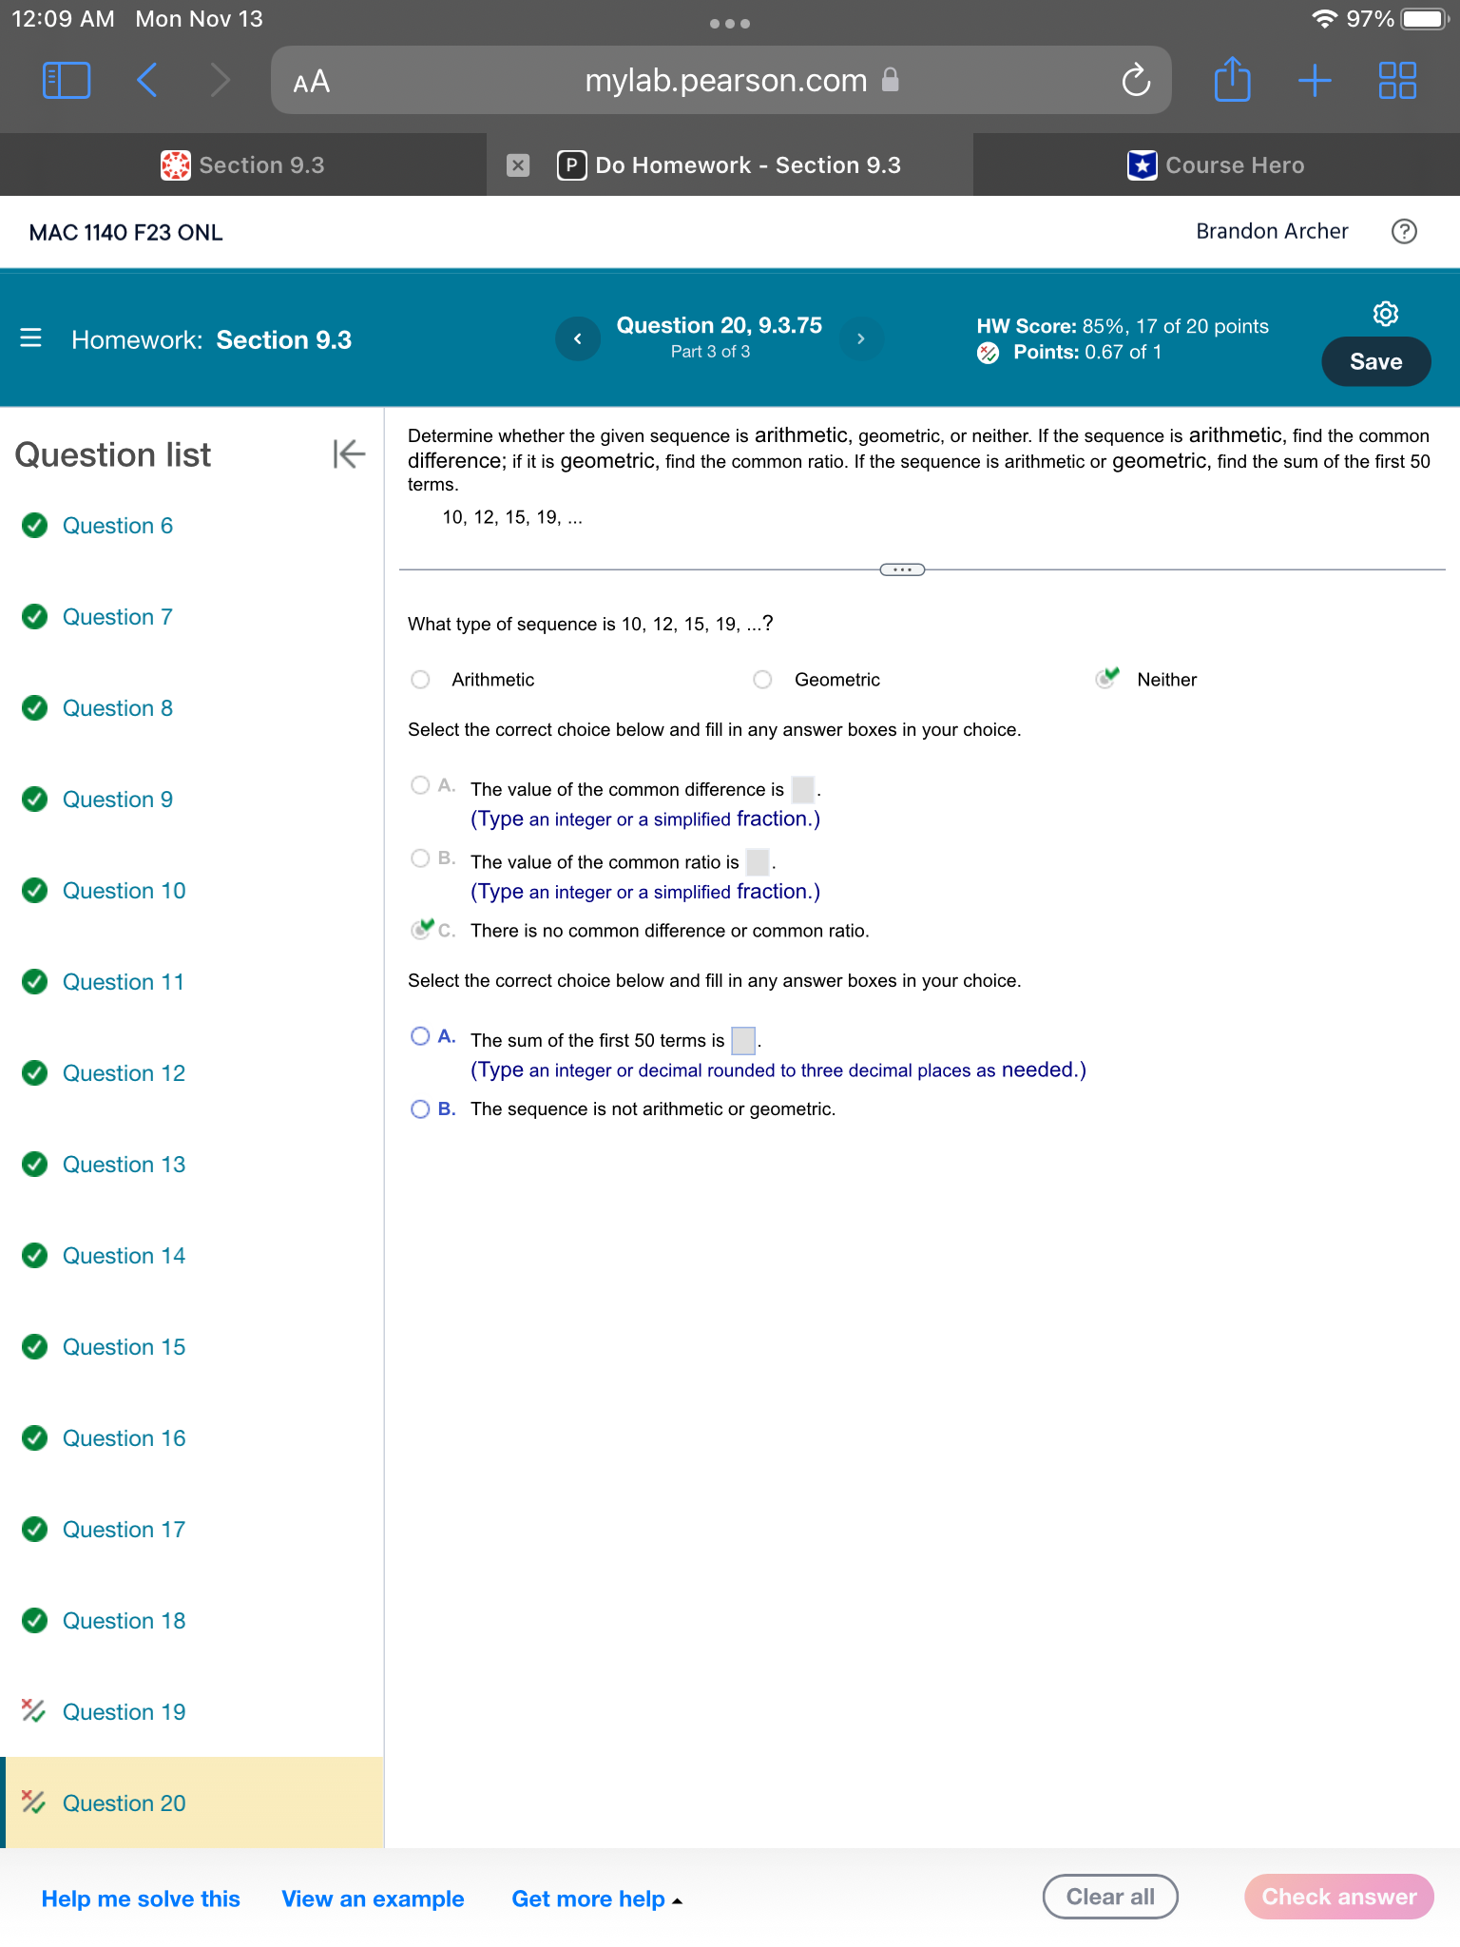Click the Save button
This screenshot has height=1947, width=1460.
(1375, 361)
